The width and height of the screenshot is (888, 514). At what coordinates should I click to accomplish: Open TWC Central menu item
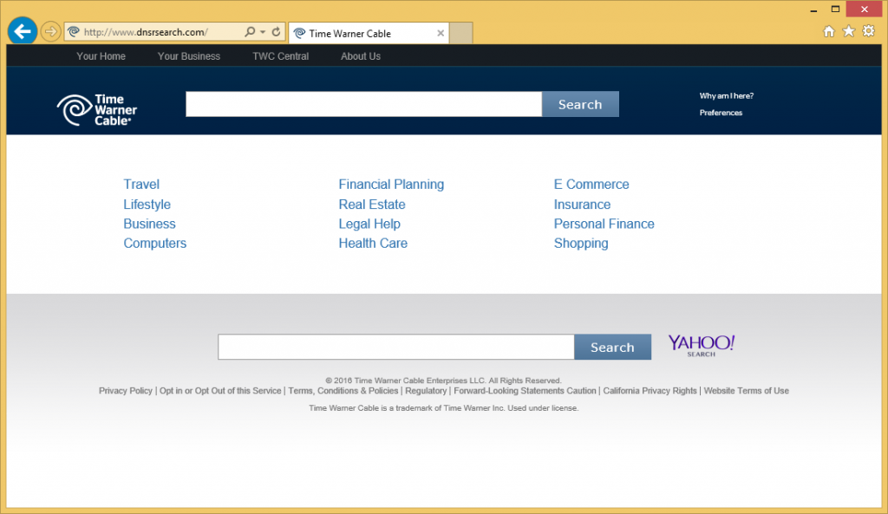click(280, 56)
